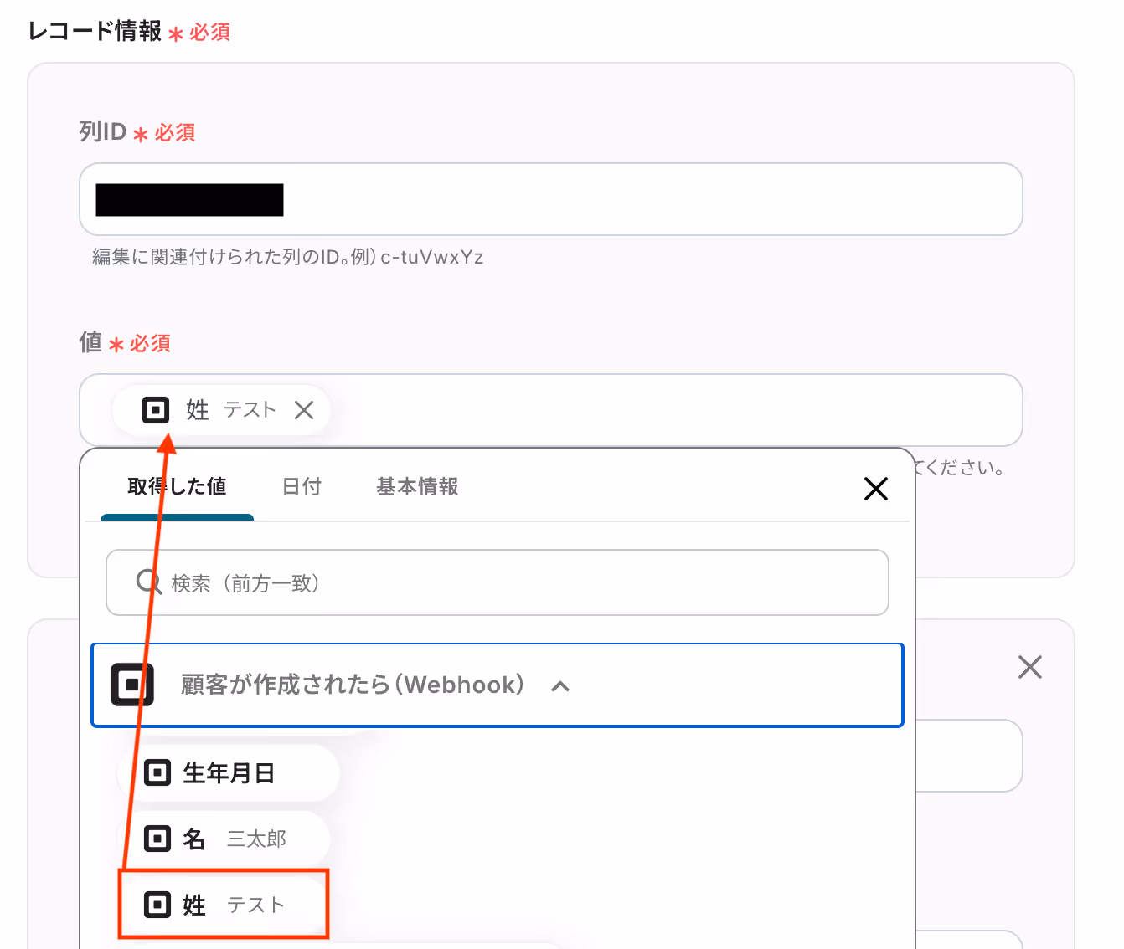Click the Square icon next to 生年月日
1124x949 pixels.
tap(157, 772)
